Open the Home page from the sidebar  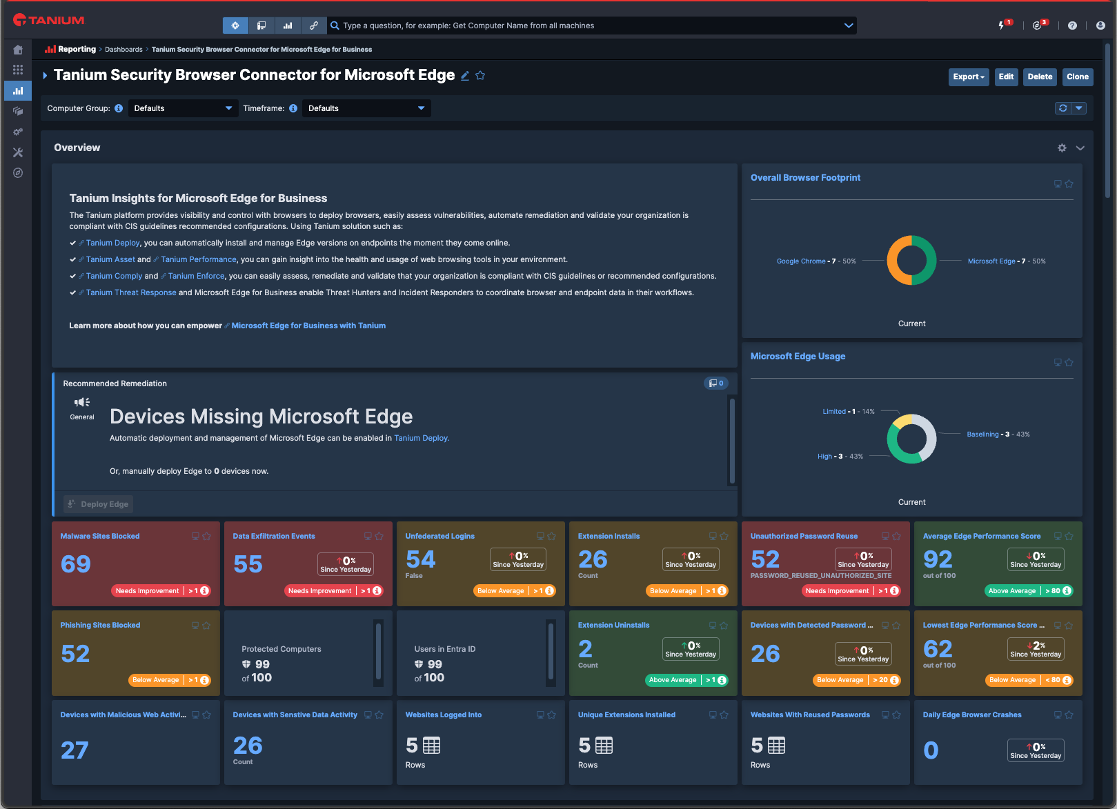click(x=18, y=49)
